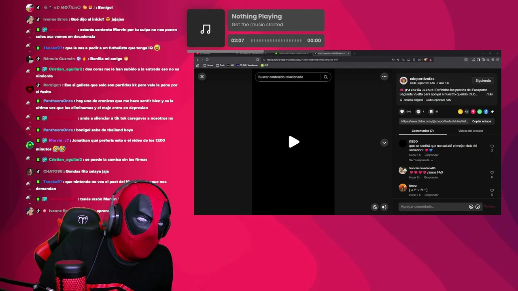Switch to Videos del creador tab
Screen dimensions: 518x291
pos(471,131)
